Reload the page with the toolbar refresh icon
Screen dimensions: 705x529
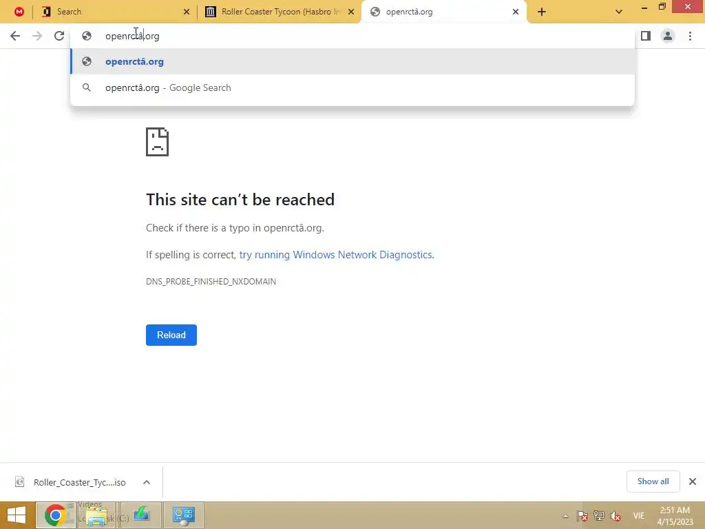(59, 36)
